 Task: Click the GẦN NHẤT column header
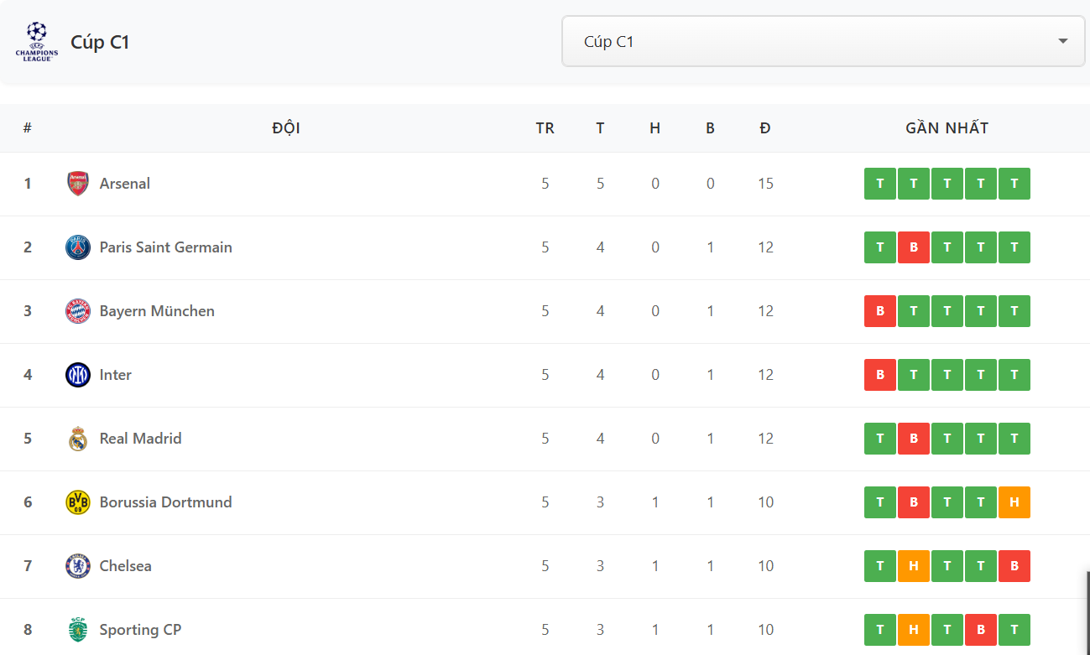pos(947,128)
